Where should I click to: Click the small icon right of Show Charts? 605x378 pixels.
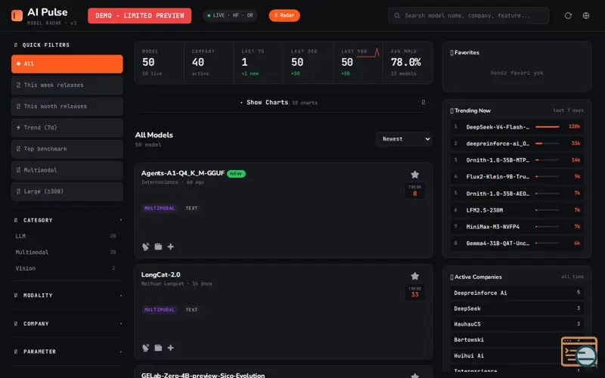423,102
